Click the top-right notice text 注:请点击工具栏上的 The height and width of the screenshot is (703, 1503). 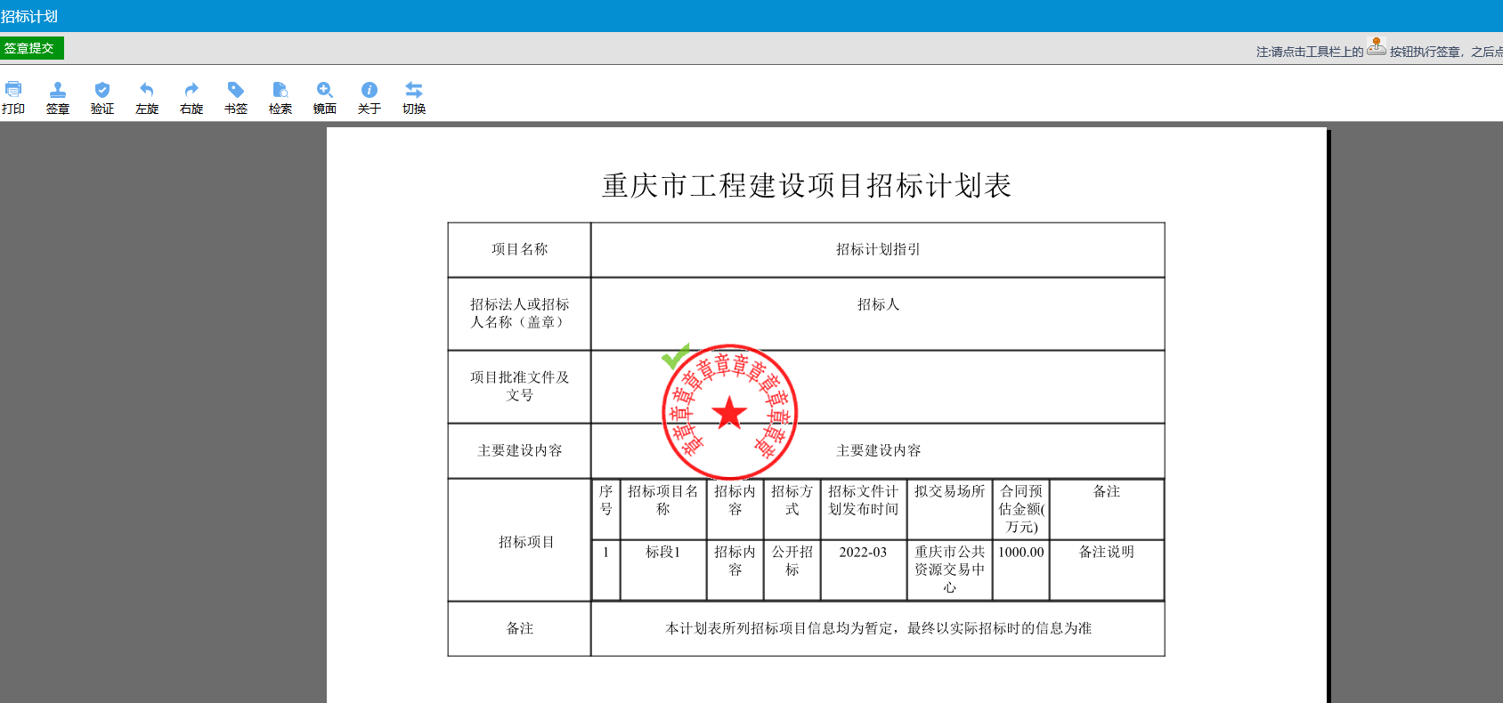point(1310,52)
